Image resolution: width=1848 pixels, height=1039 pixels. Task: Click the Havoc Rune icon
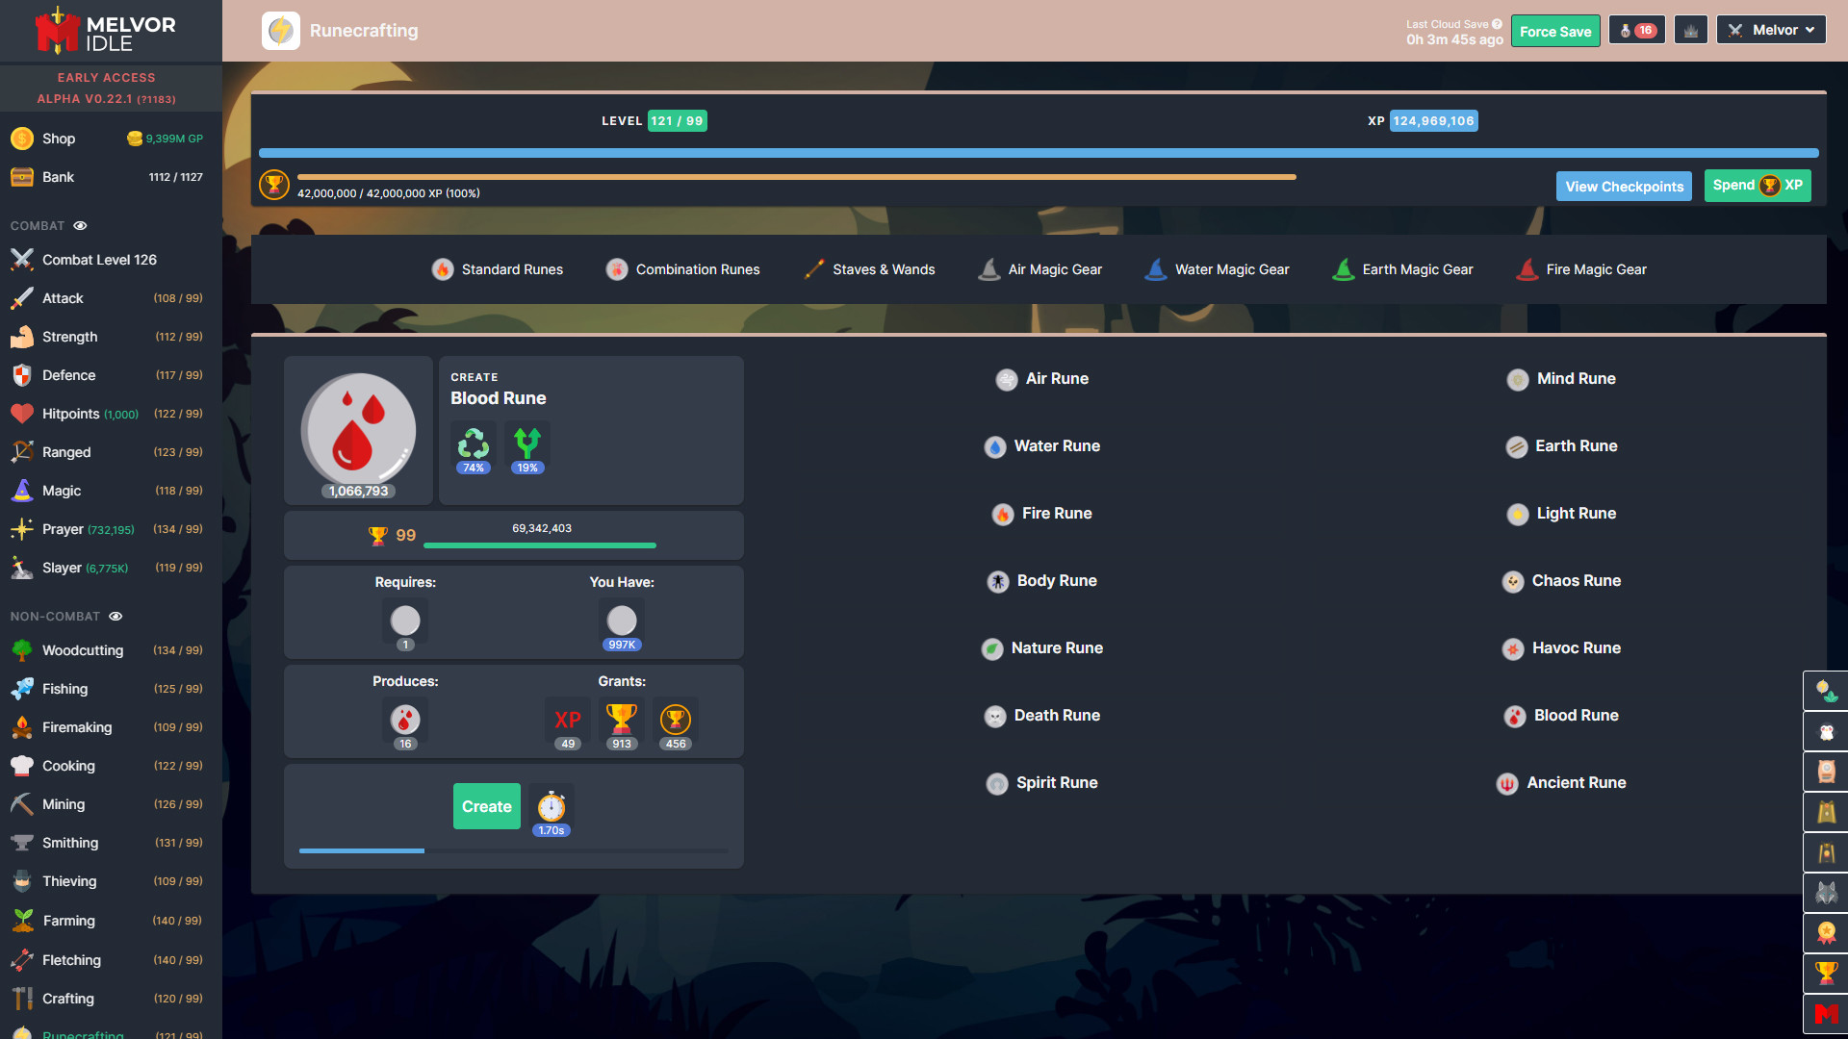coord(1512,647)
